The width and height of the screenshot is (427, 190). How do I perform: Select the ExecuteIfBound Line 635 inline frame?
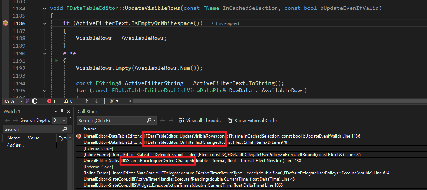tap(222, 155)
